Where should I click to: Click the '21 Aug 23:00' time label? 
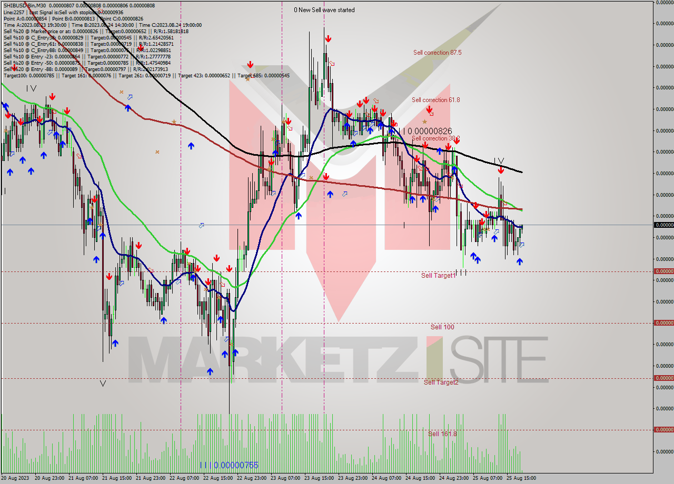pos(150,478)
